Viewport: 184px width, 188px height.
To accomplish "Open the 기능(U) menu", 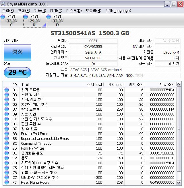I will [x=40, y=11].
